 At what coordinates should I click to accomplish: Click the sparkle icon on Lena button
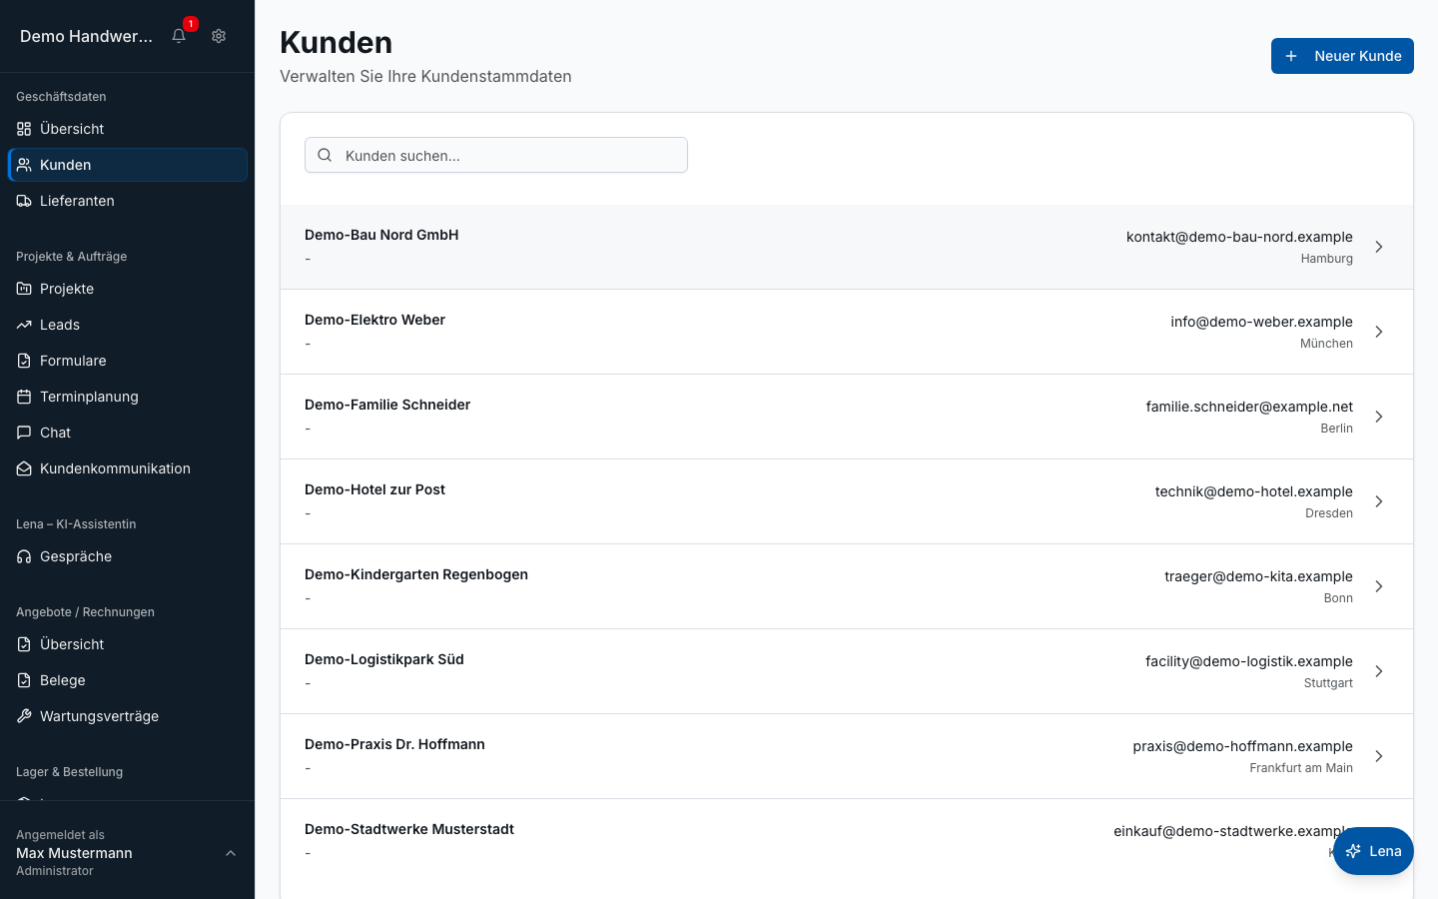tap(1353, 851)
